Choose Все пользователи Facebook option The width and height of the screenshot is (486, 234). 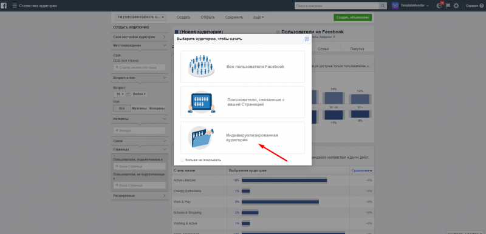point(242,67)
